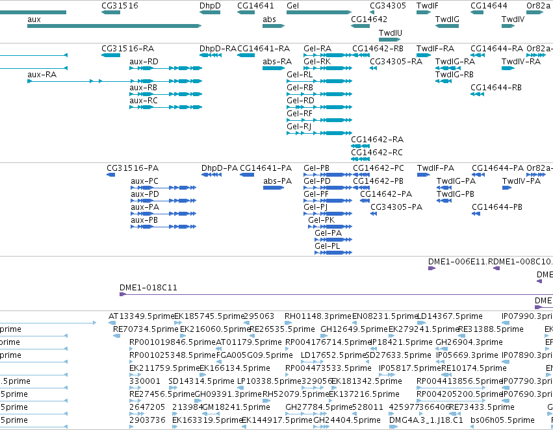The image size is (553, 430).
Task: Select transcript aux-RD
Action: [144, 62]
